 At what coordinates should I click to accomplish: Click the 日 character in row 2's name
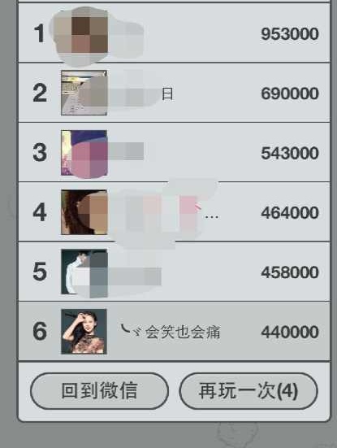(x=167, y=94)
